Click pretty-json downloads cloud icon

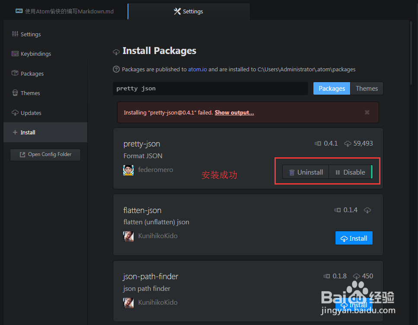[x=348, y=144]
